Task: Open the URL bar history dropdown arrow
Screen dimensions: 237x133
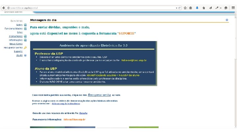Action: [x=176, y=8]
